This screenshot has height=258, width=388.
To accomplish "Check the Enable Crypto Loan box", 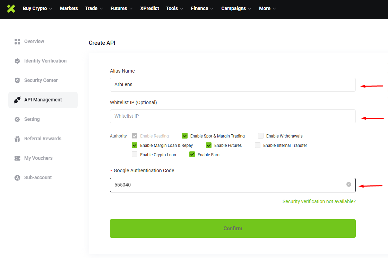I will pos(135,155).
